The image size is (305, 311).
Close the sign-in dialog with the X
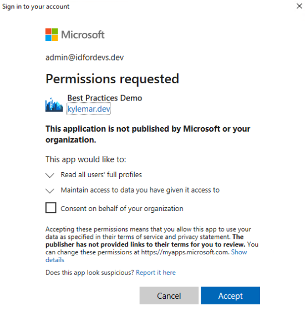point(299,6)
